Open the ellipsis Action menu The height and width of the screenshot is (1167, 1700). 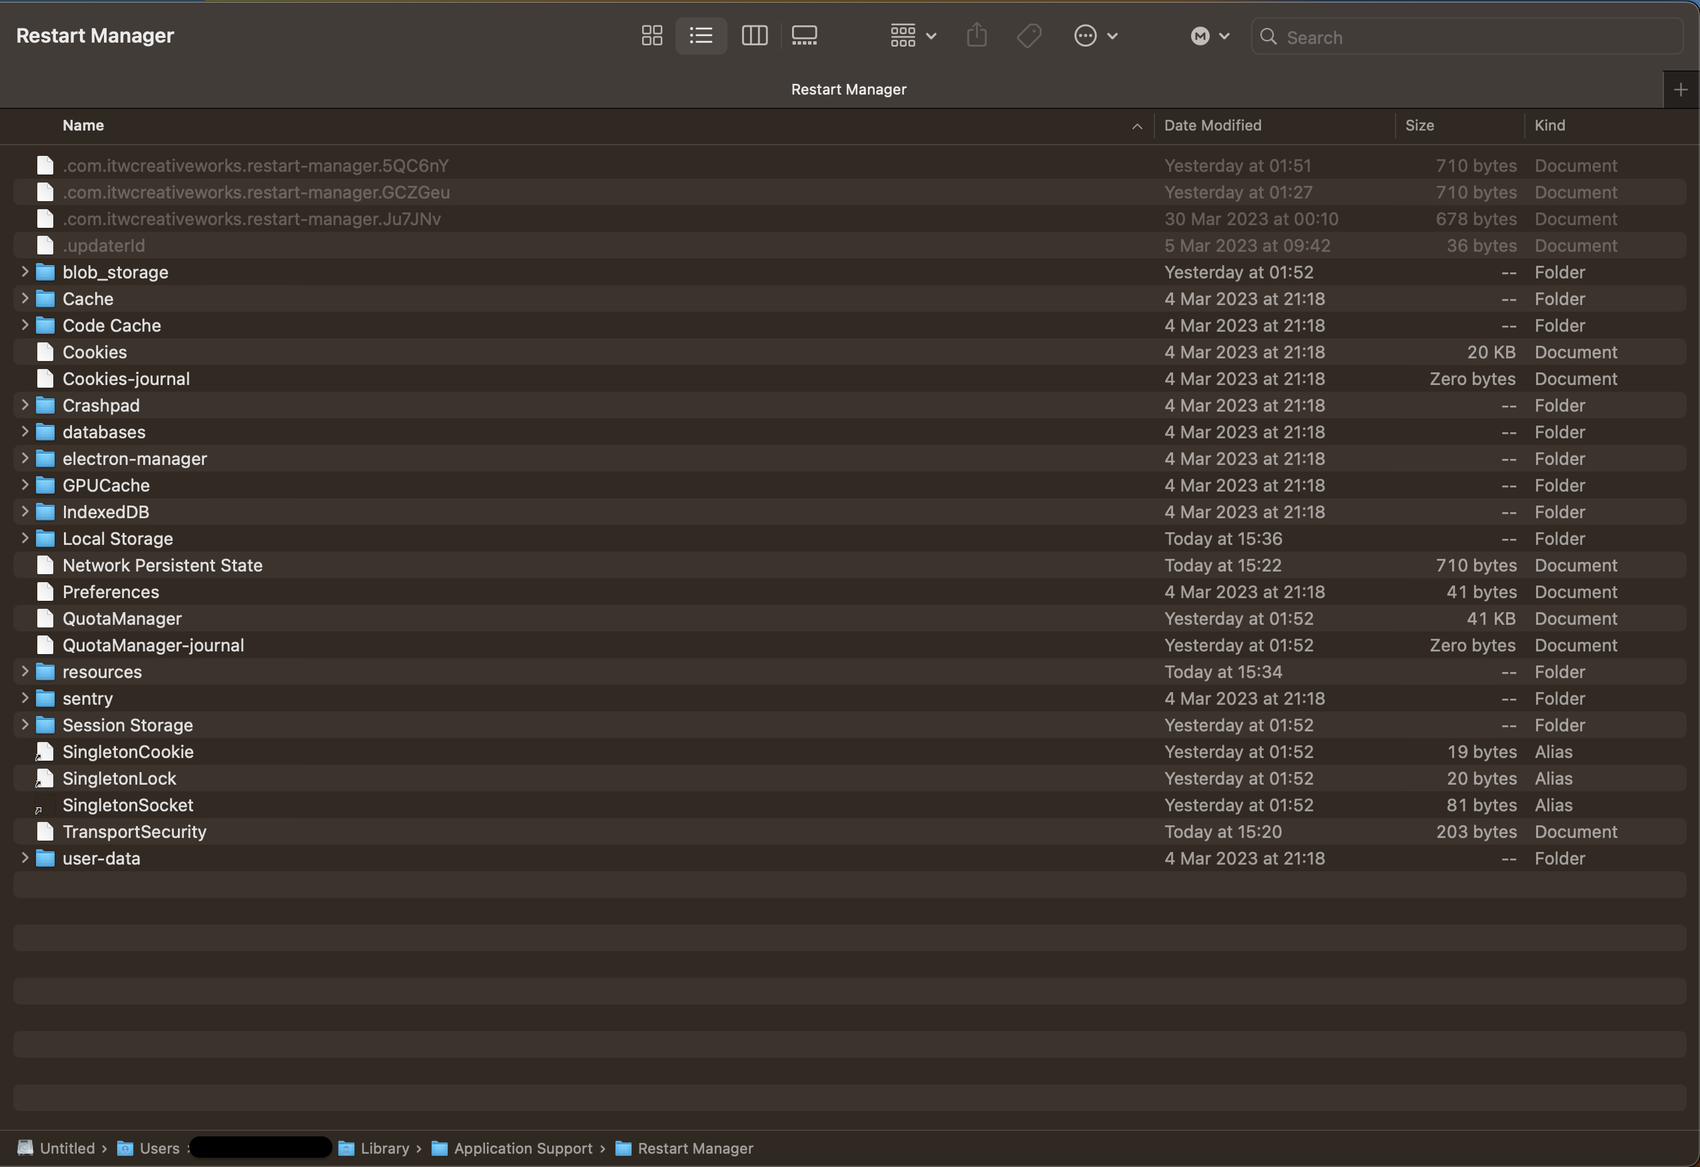coord(1094,36)
